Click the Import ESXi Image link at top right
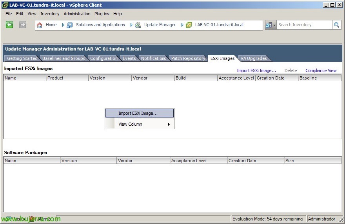The image size is (345, 224). [x=256, y=70]
